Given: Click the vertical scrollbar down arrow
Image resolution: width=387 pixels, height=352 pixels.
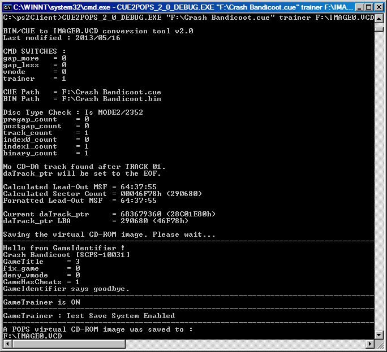Looking at the screenshot, I should click(x=379, y=334).
